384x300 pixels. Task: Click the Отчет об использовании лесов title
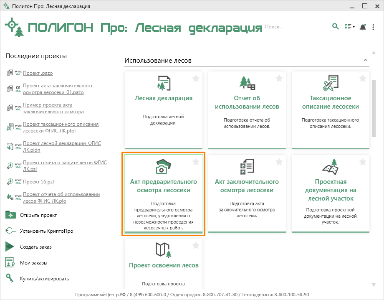coord(247,102)
